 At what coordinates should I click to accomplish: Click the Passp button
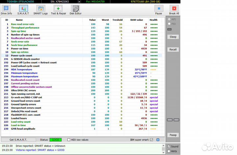[x=173, y=135]
